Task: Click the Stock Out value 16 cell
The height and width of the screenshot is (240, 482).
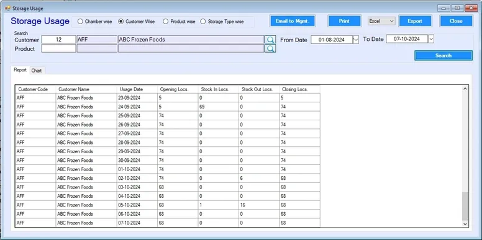Action: point(259,205)
